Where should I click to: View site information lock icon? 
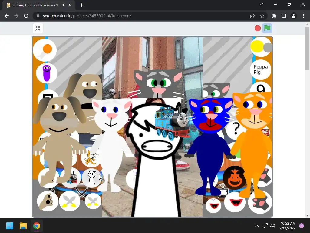(x=38, y=16)
